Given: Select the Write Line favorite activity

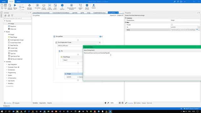Looking at the screenshot, I should point(13,29).
